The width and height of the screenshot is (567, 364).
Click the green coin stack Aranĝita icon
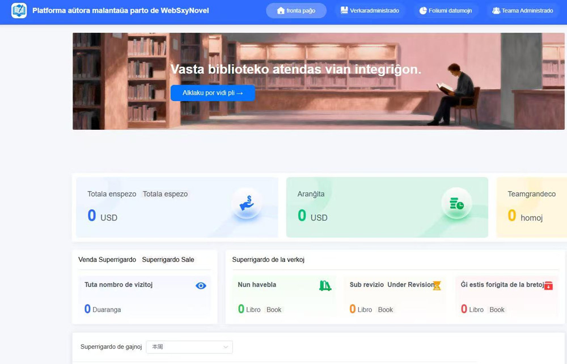[456, 204]
